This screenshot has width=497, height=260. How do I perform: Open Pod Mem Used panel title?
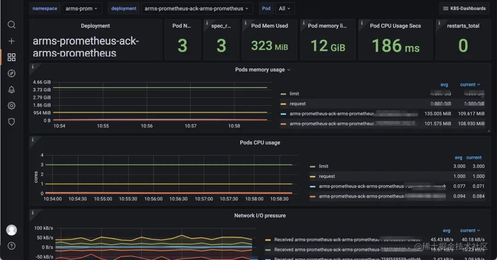coord(269,26)
